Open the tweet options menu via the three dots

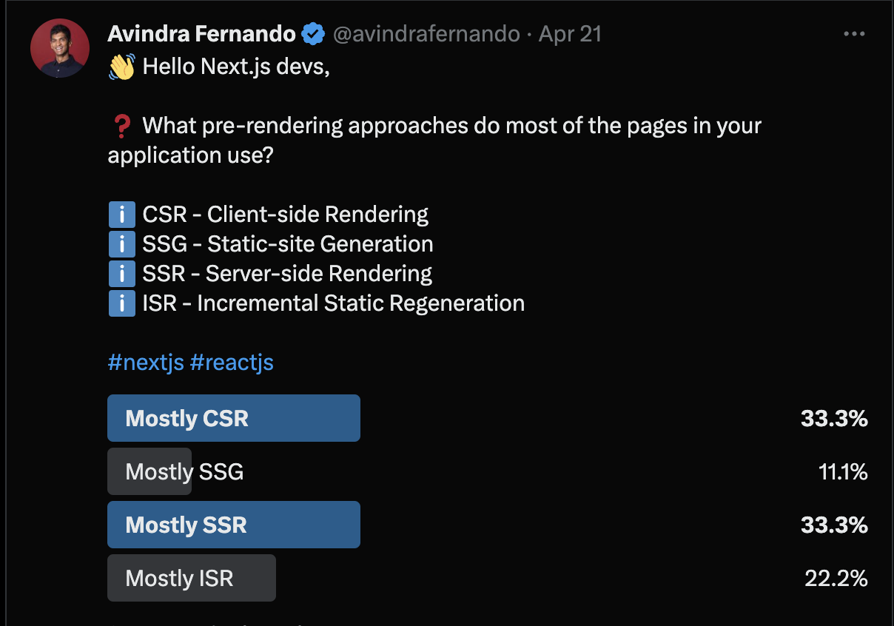(854, 33)
